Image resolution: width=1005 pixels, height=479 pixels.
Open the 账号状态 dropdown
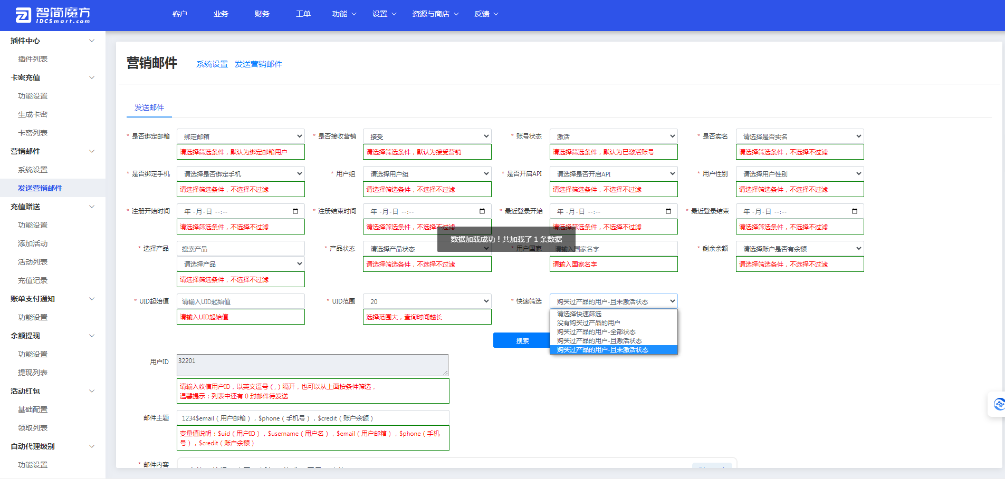pyautogui.click(x=614, y=136)
